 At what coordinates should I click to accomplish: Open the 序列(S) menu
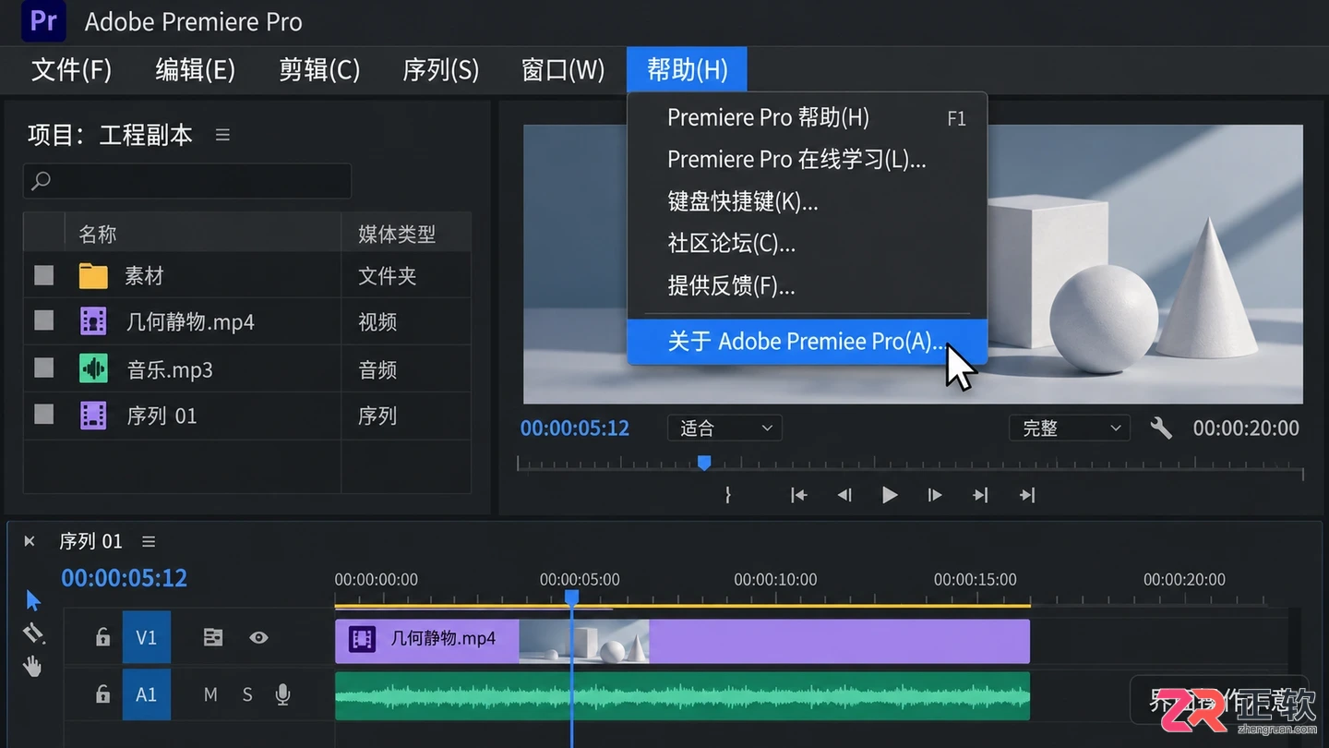pyautogui.click(x=441, y=69)
